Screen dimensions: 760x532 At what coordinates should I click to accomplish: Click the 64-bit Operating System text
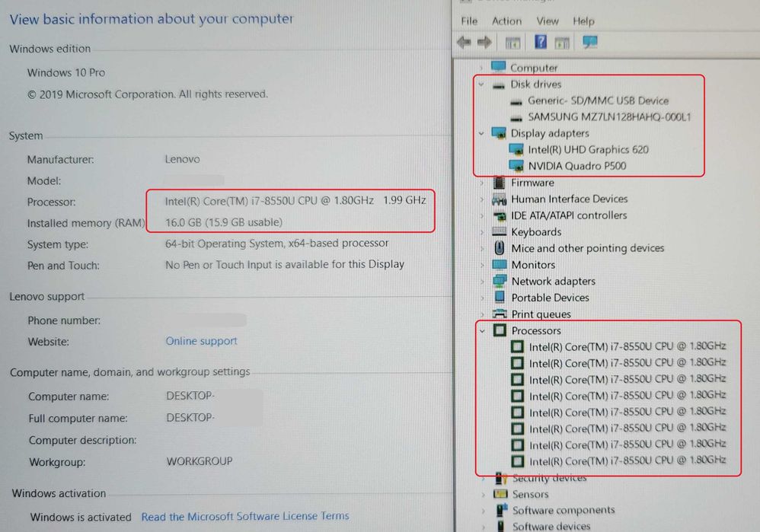click(x=276, y=244)
